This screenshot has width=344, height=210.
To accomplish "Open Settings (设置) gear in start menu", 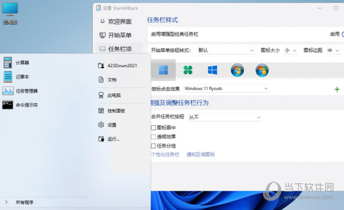I will (x=101, y=125).
